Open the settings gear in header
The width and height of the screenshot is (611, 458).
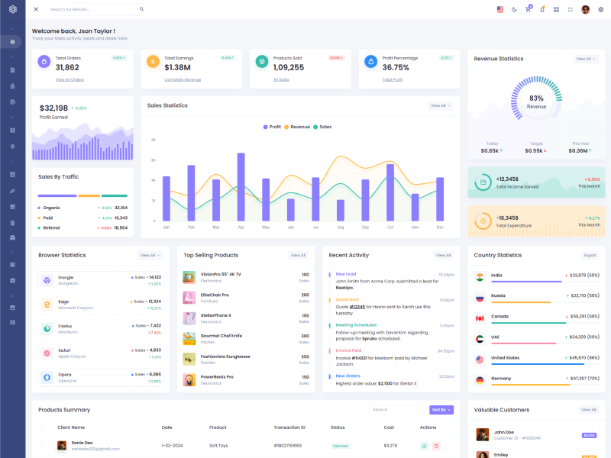[600, 9]
